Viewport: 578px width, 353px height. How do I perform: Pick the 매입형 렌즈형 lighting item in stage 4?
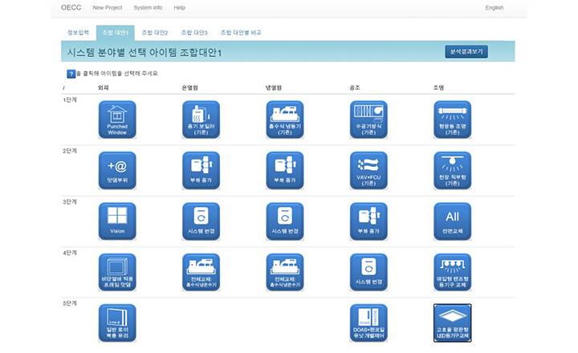[452, 272]
